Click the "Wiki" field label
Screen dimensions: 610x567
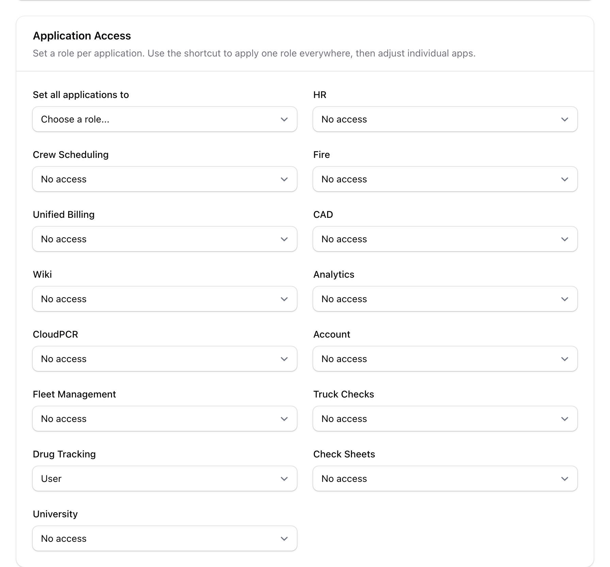(x=42, y=274)
